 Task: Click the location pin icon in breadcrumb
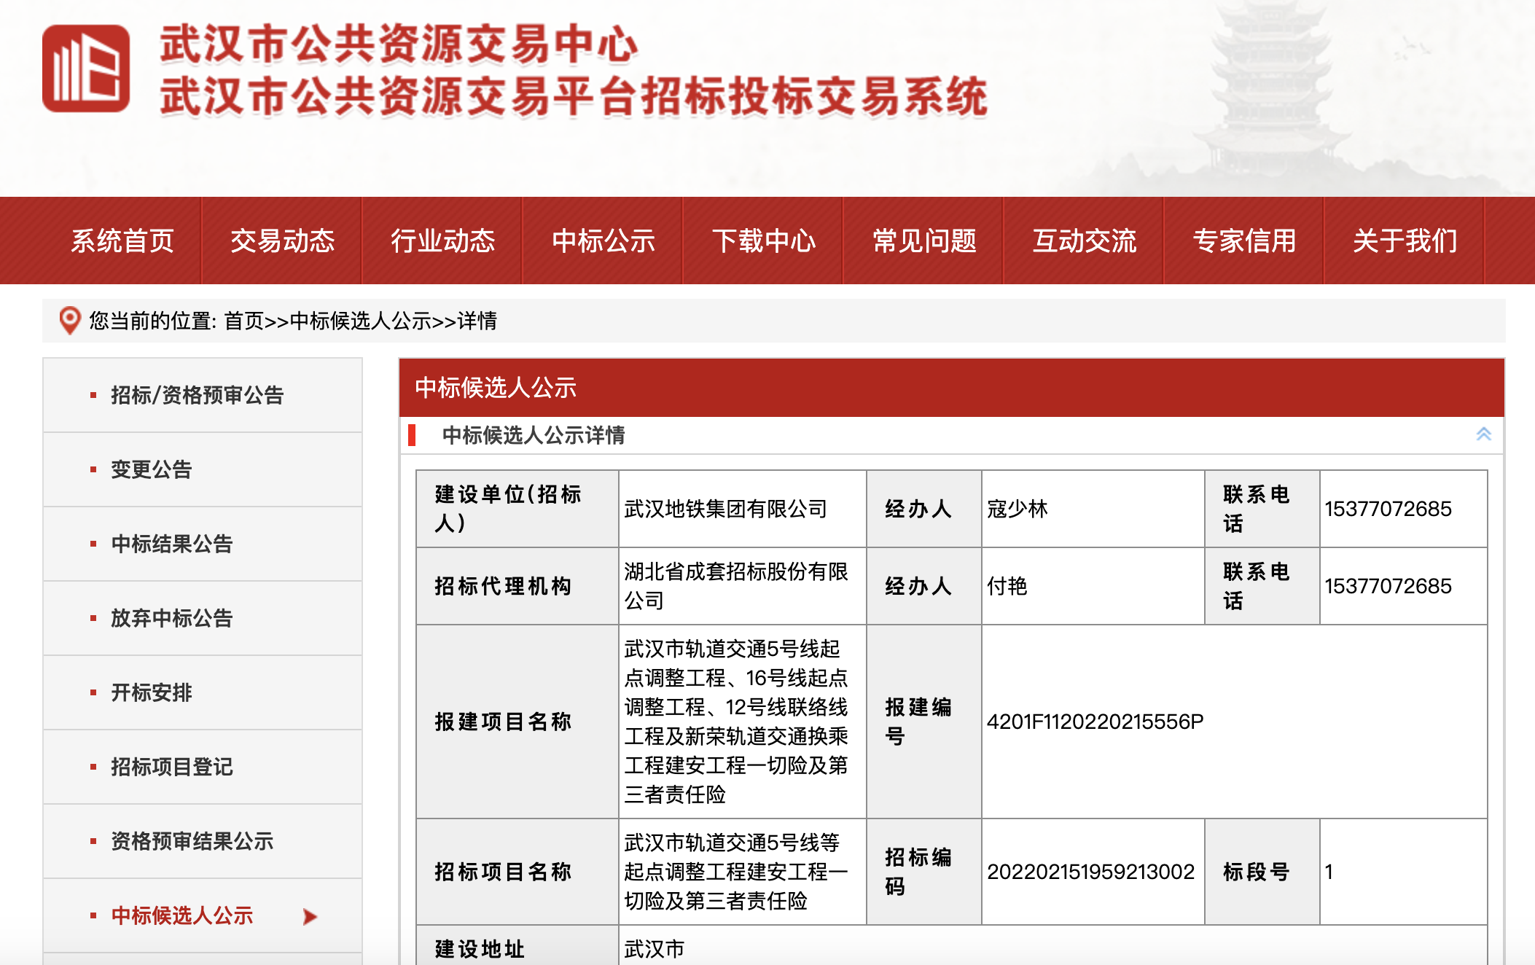[69, 321]
